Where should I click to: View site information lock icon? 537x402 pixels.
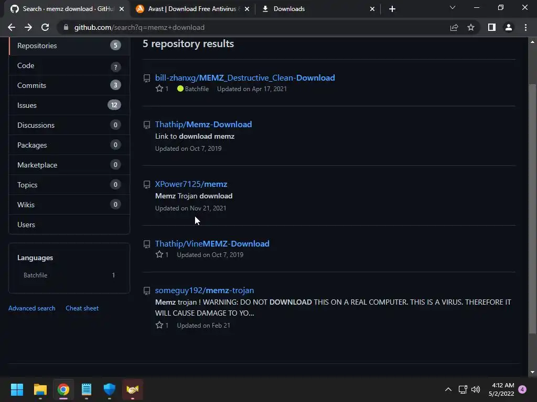coord(66,27)
